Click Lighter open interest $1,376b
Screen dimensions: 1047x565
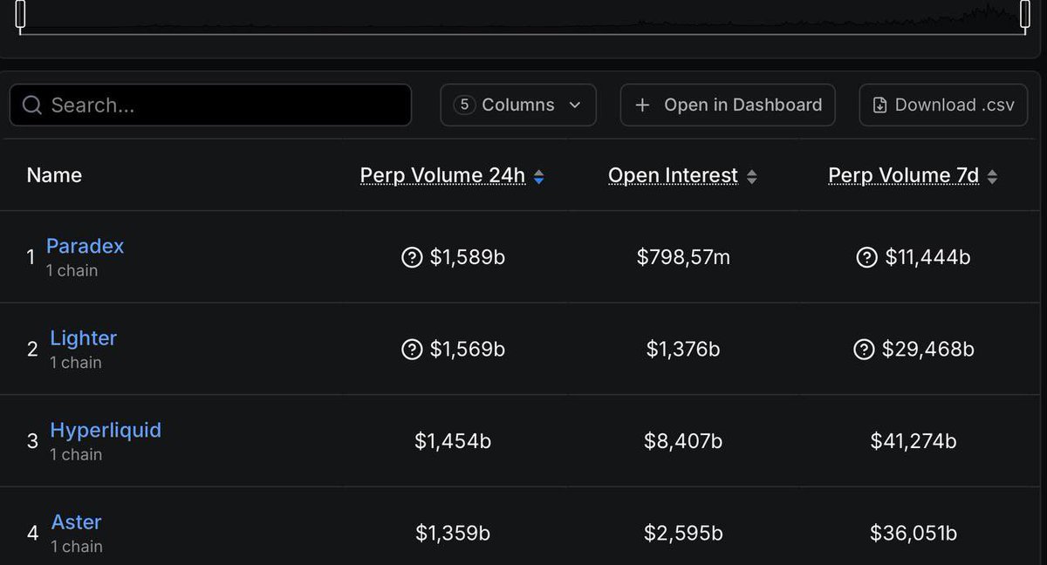[683, 350]
